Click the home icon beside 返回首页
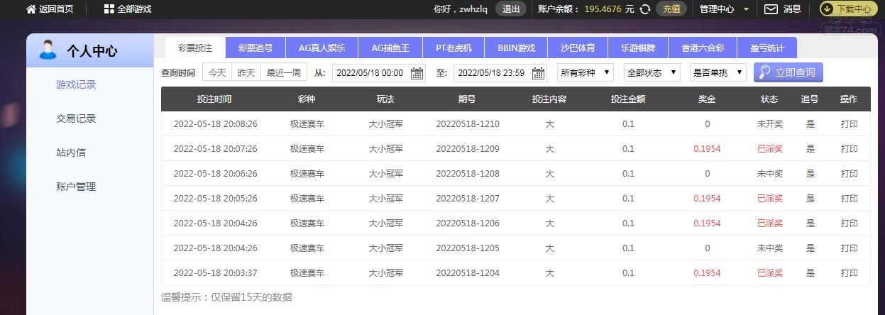This screenshot has height=315, width=885. (31, 9)
